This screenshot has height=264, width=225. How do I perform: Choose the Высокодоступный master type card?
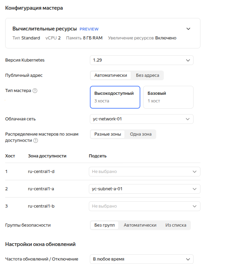tap(115, 97)
